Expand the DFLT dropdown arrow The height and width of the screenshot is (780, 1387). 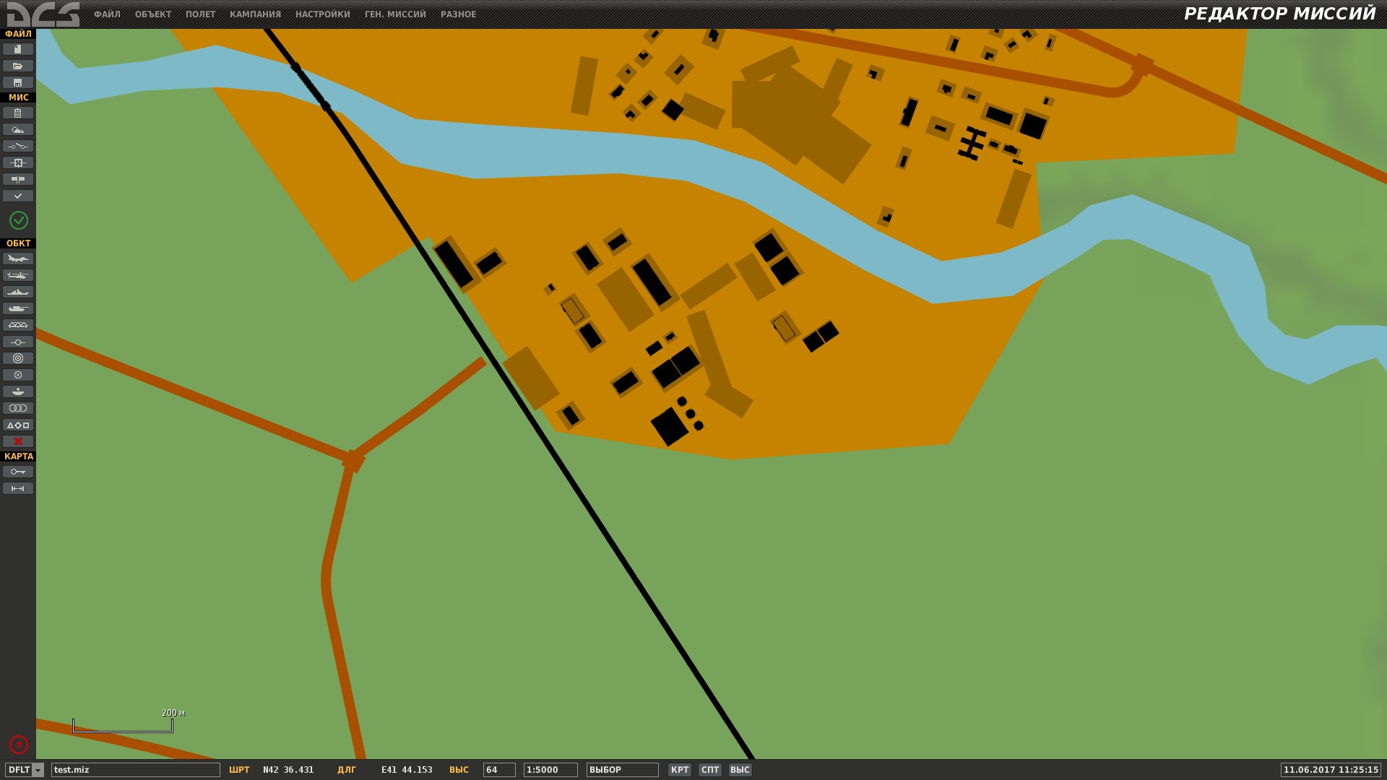pyautogui.click(x=38, y=770)
